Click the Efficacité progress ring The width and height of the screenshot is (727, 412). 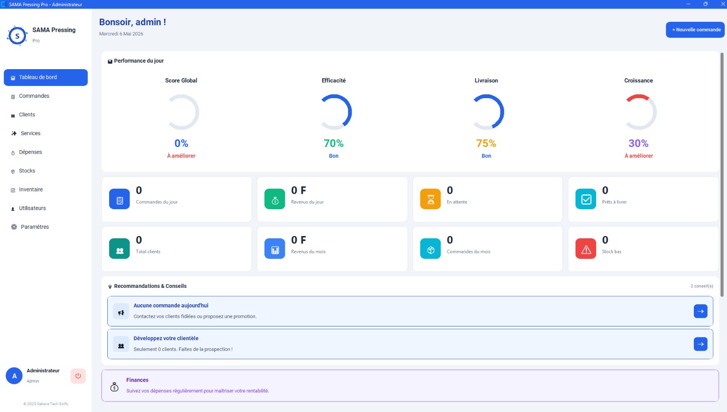click(334, 112)
